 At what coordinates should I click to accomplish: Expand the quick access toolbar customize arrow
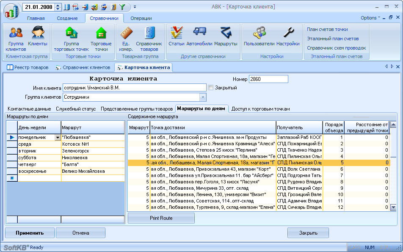[x=135, y=7]
